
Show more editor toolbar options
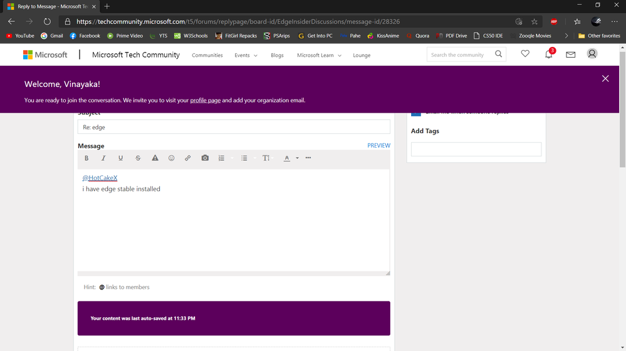[308, 158]
